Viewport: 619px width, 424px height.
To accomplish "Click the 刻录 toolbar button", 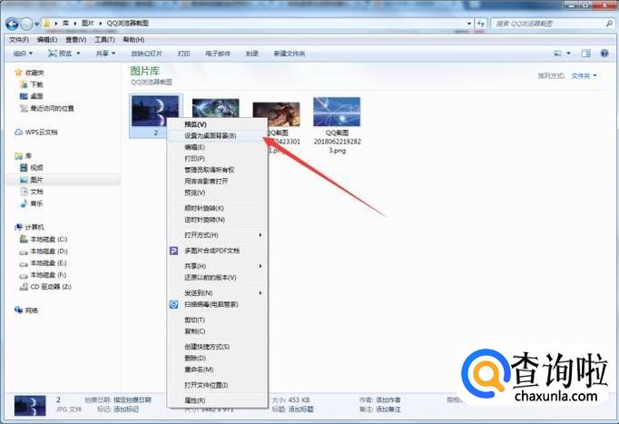I will pyautogui.click(x=251, y=54).
